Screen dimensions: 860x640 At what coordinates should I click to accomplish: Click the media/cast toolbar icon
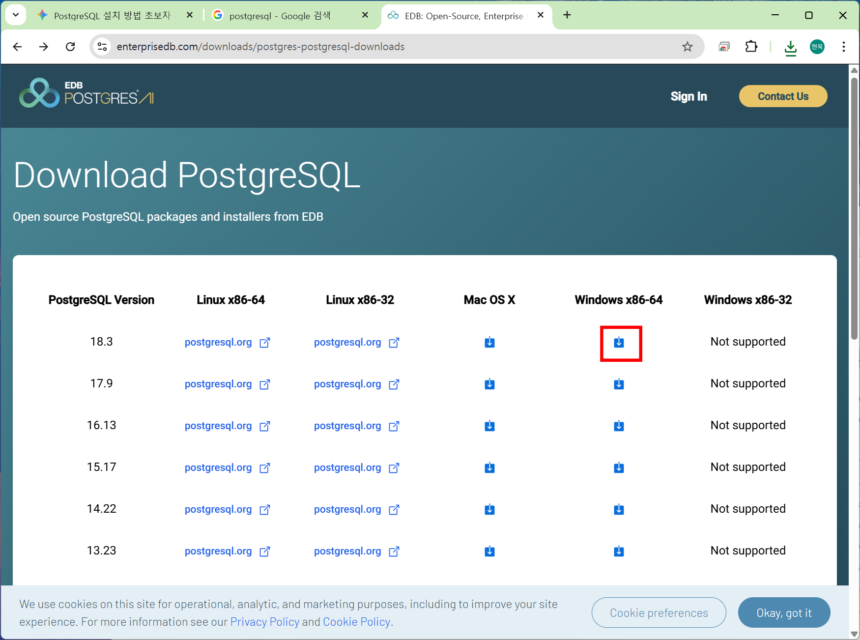[x=724, y=47]
